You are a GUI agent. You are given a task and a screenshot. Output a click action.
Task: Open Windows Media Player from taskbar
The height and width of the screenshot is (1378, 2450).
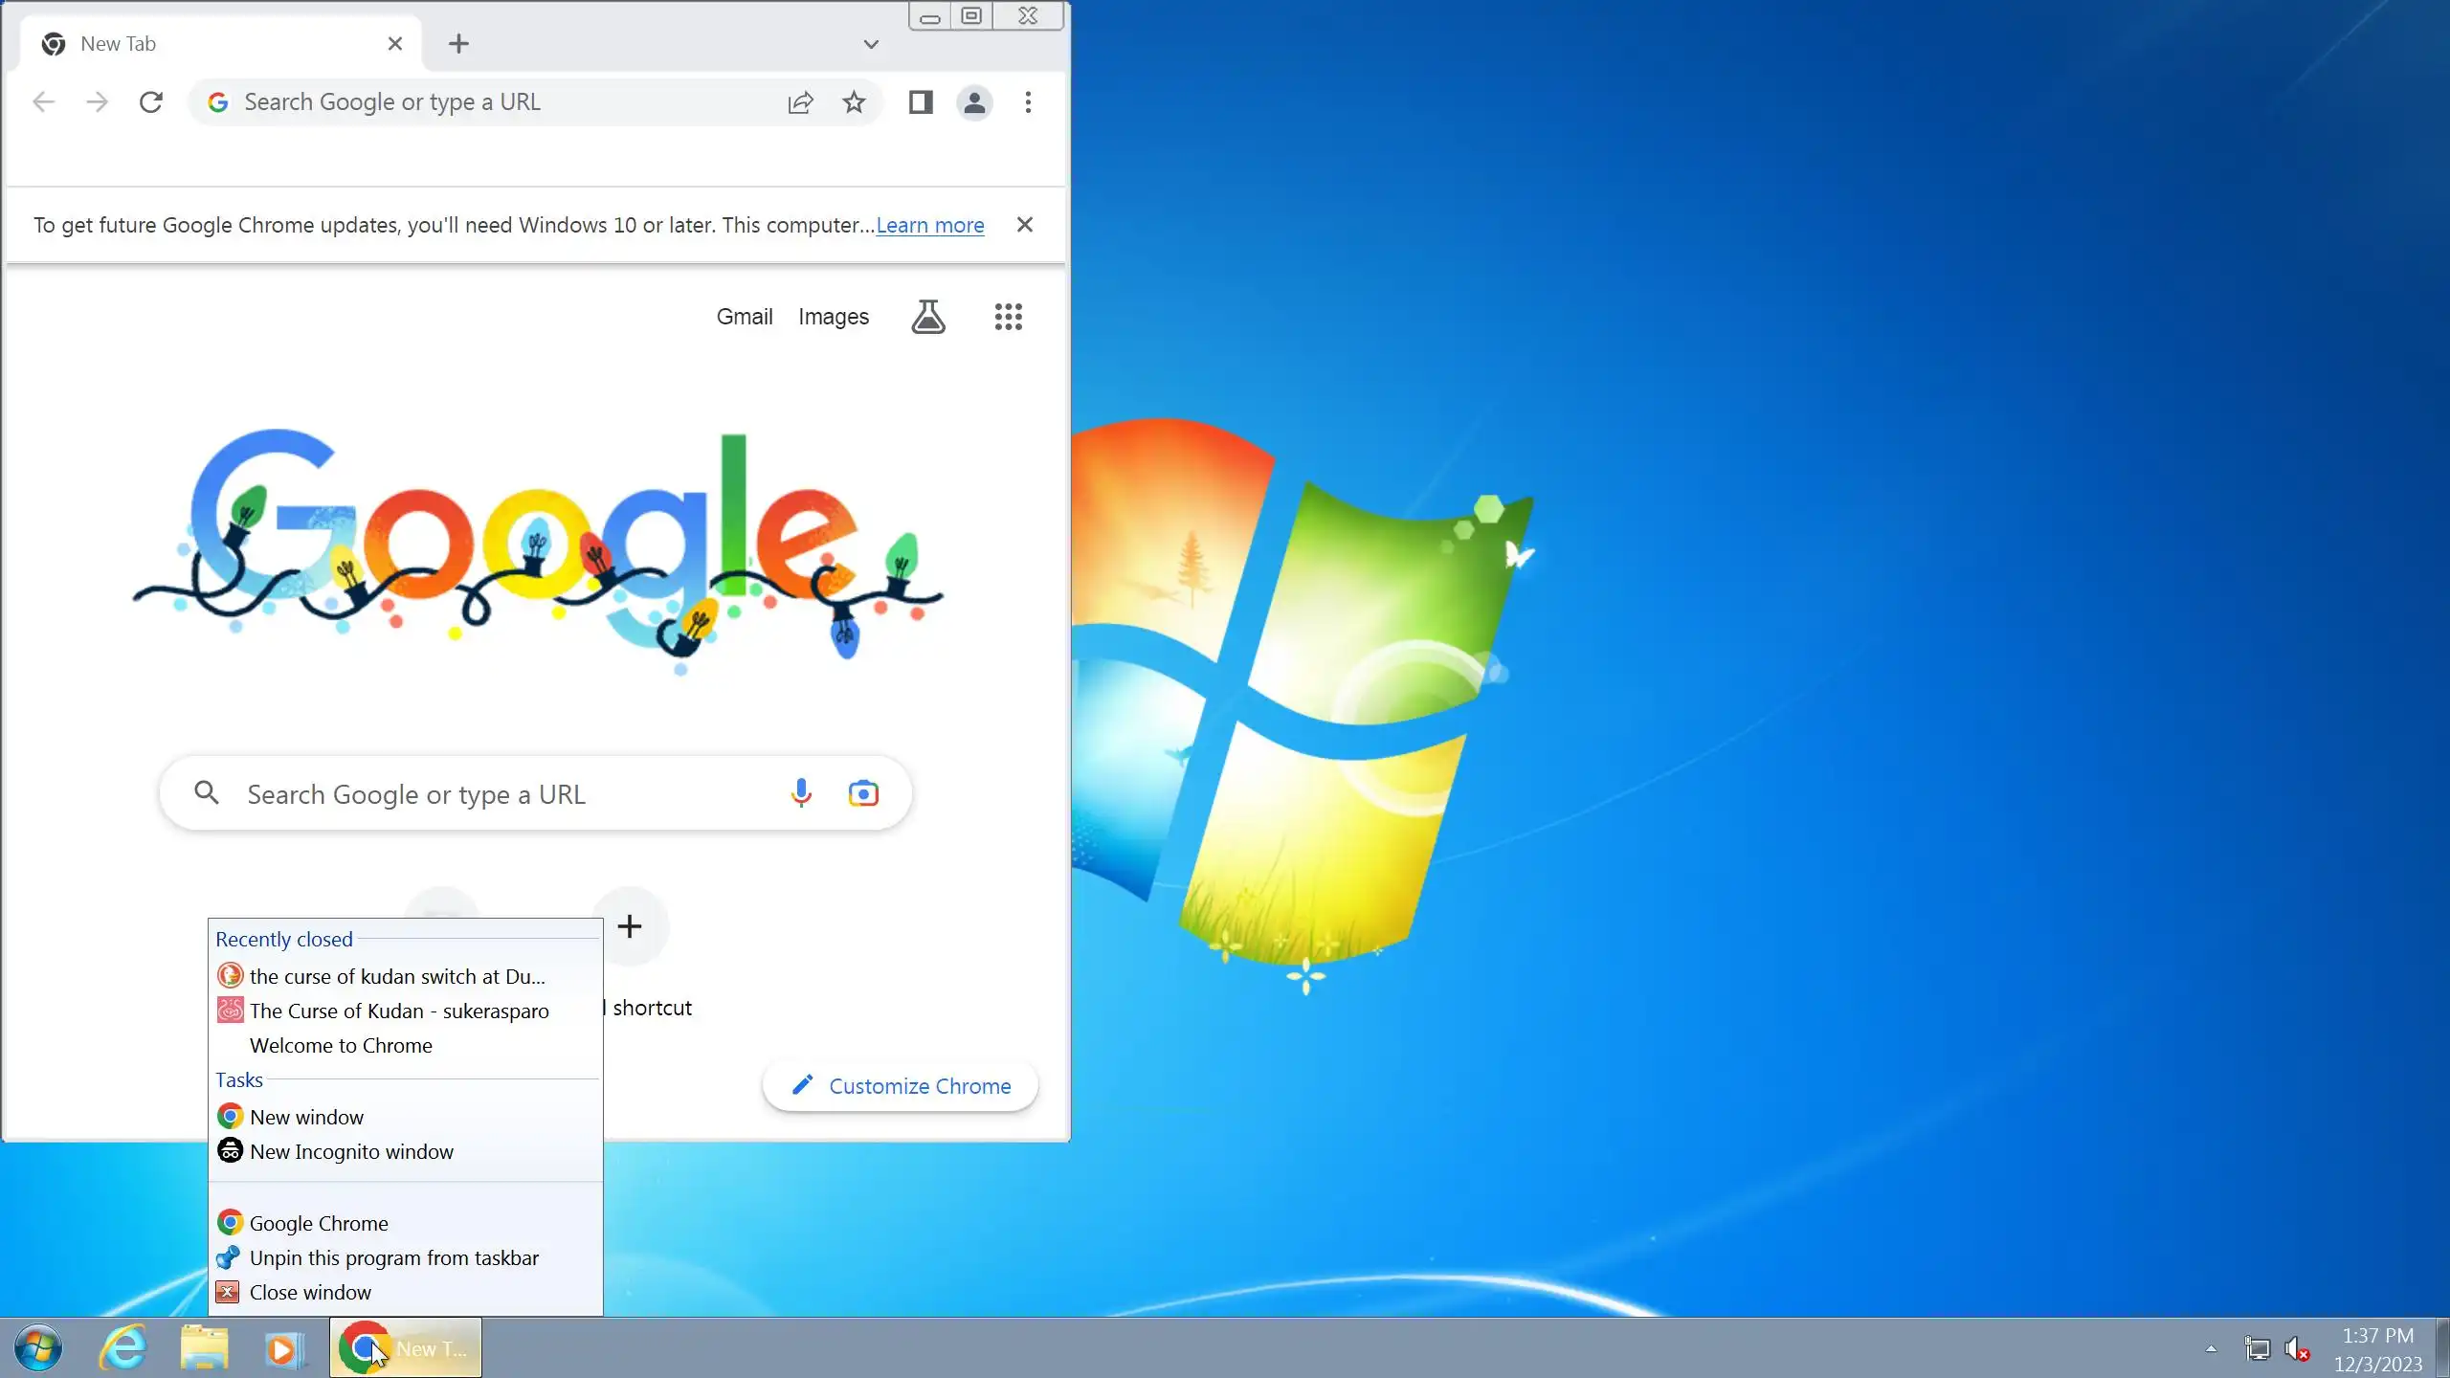click(283, 1348)
